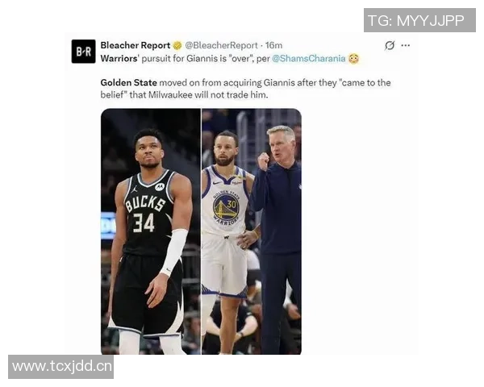484x387 pixels.
Task: Click the flushed face emoji
Action: tap(354, 58)
